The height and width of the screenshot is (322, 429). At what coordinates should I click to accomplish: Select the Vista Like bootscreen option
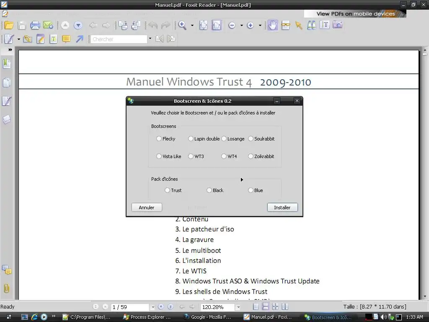(x=159, y=156)
